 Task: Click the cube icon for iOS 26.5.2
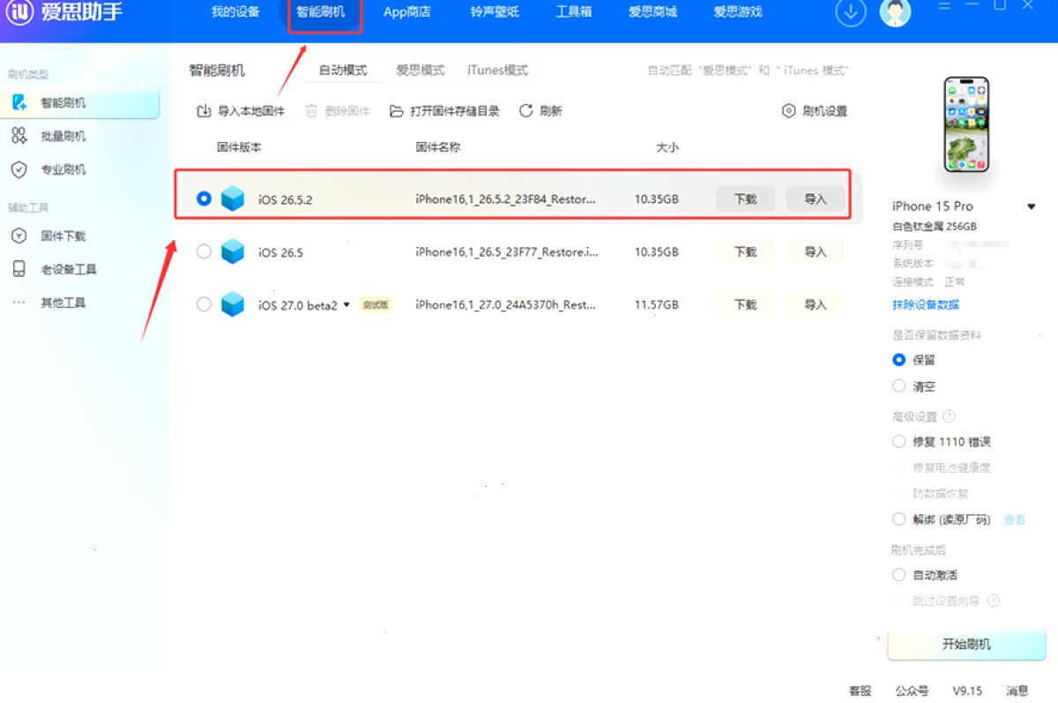[233, 199]
